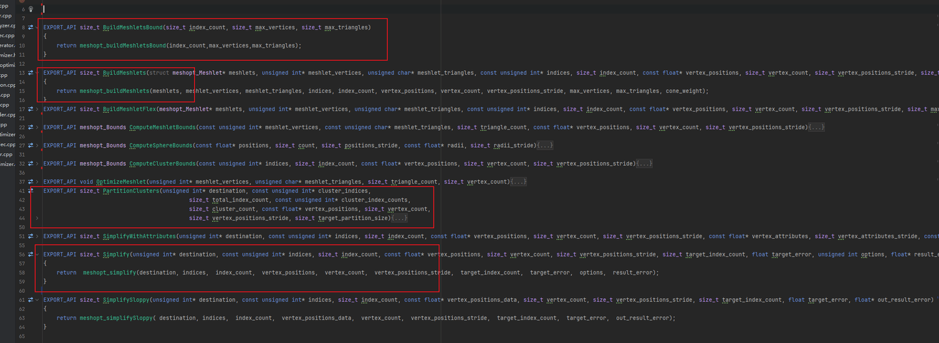Click gutter icon beside ComputeSphereBounds on line 27
The image size is (939, 343).
31,145
